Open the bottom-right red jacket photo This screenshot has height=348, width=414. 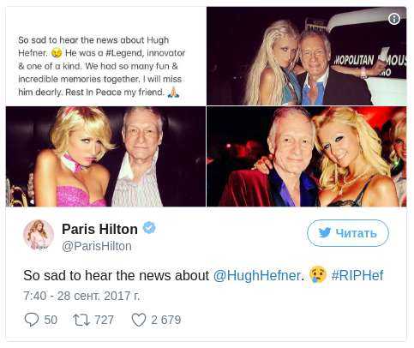[x=306, y=156]
